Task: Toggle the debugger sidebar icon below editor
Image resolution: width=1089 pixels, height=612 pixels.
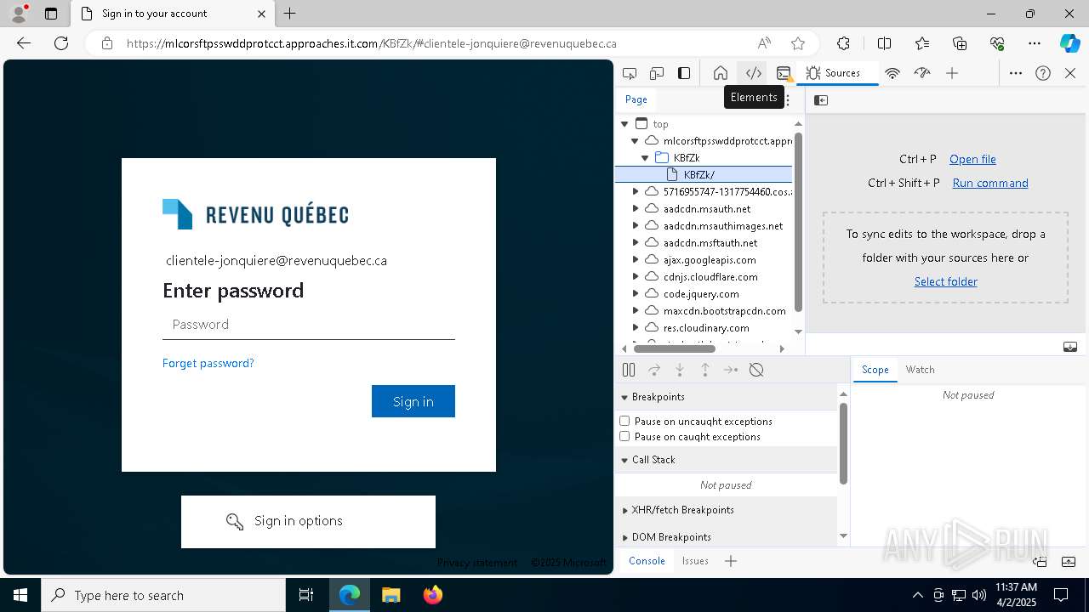Action: (x=1070, y=347)
